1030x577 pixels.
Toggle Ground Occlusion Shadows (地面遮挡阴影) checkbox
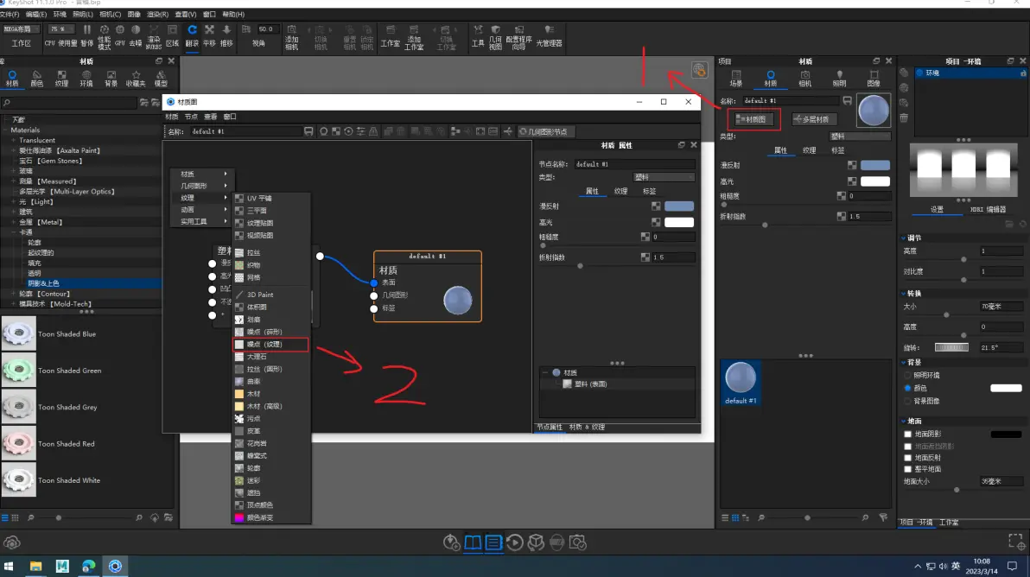pos(908,446)
